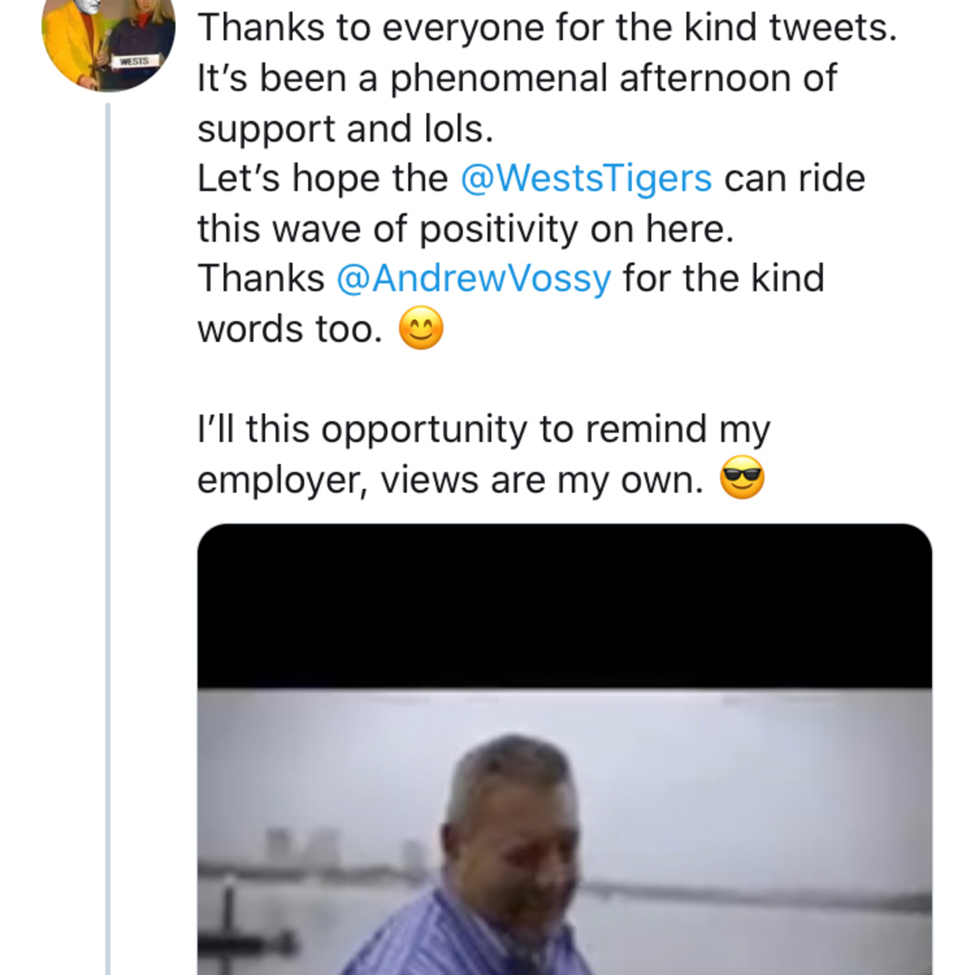Viewport: 975px width, 975px height.
Task: Click the black bar atop the video
Action: 564,605
